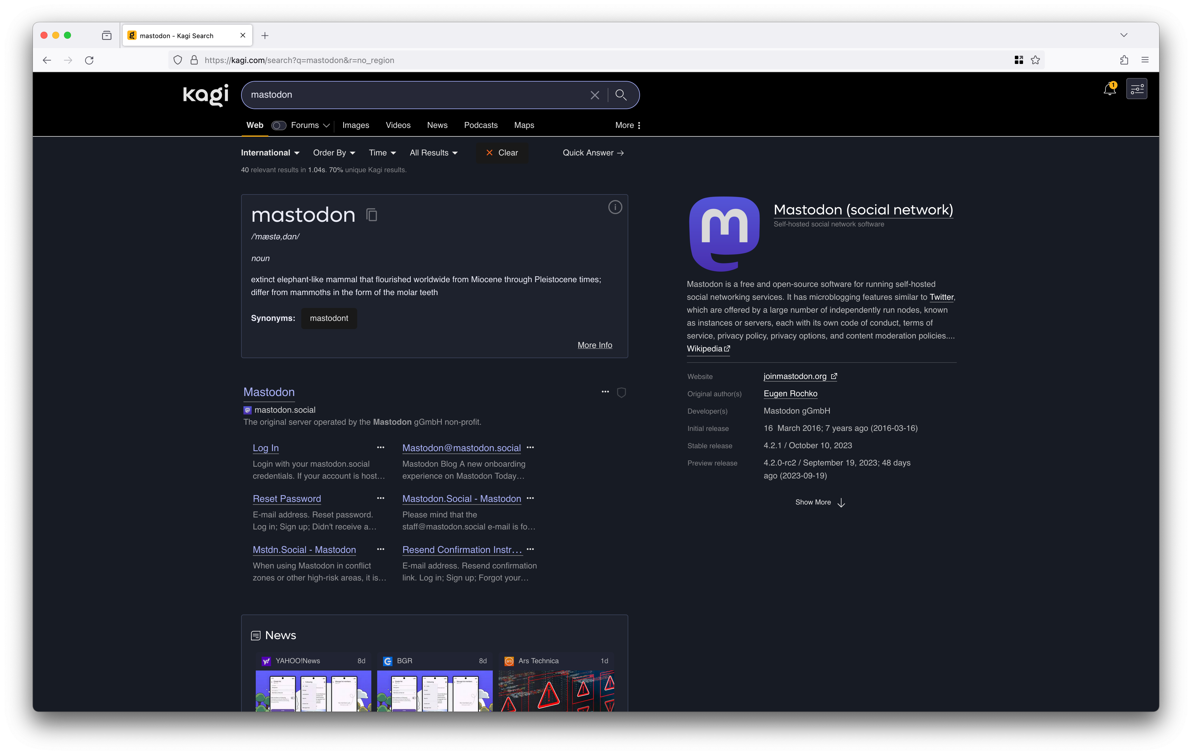Open Kagi control center settings icon
The width and height of the screenshot is (1192, 755).
(1137, 89)
